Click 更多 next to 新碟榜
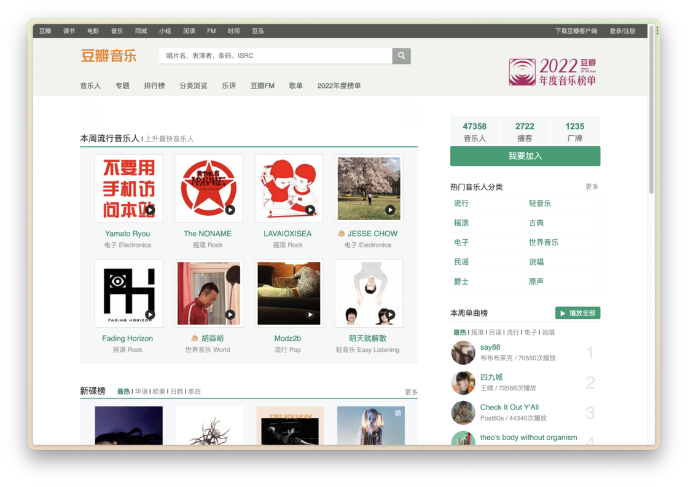Viewport: 688px width, 487px height. click(x=411, y=392)
